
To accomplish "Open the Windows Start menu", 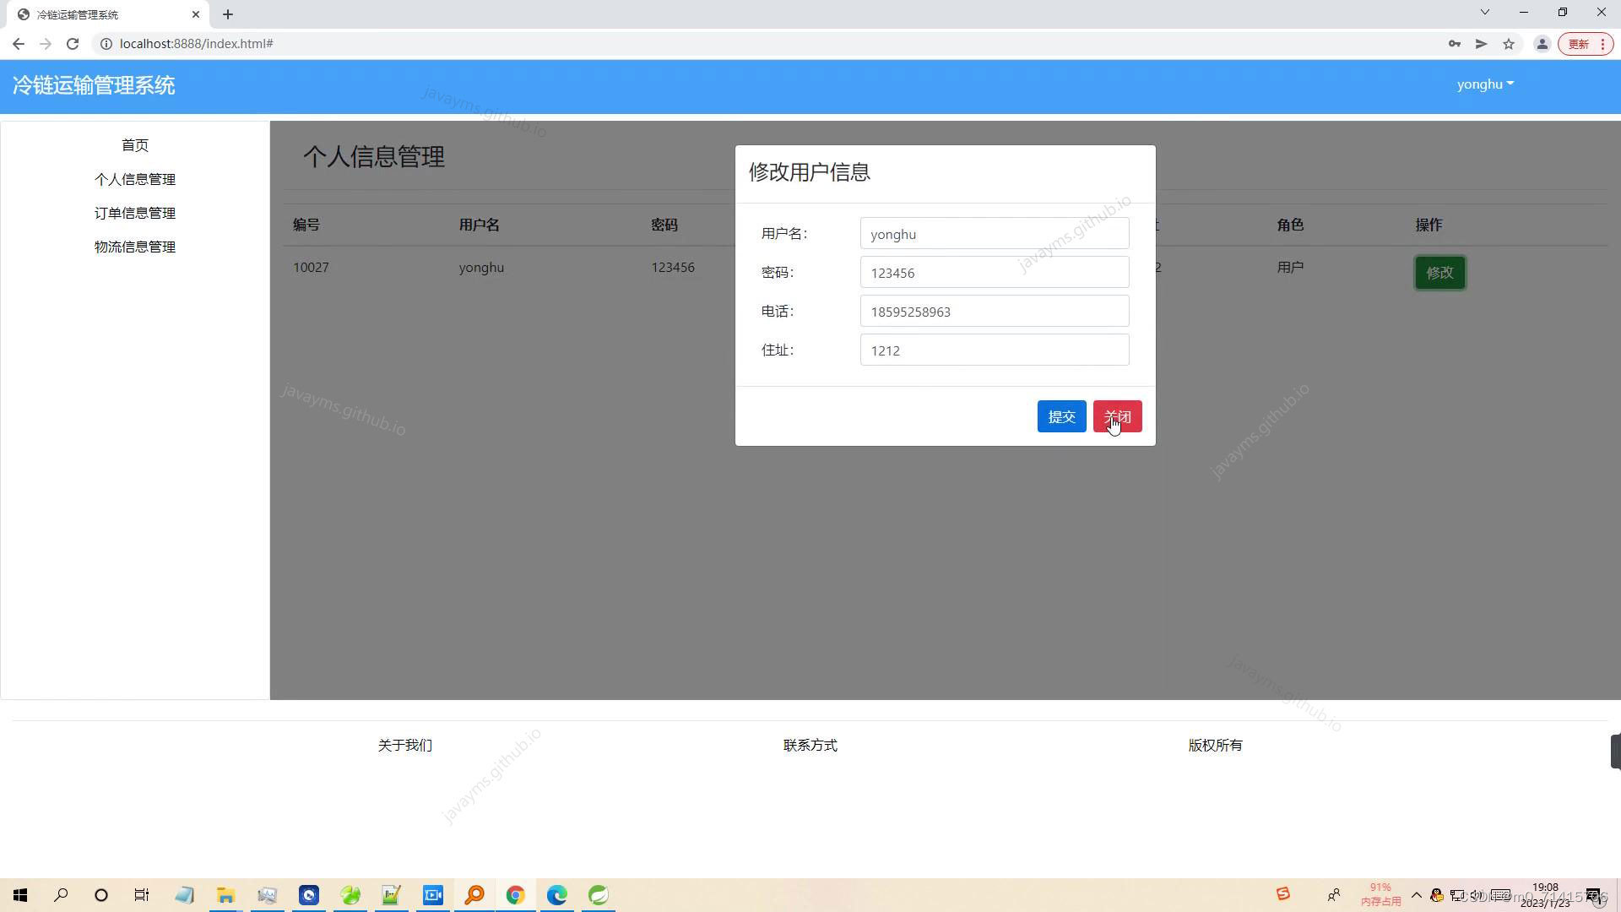I will (x=20, y=895).
